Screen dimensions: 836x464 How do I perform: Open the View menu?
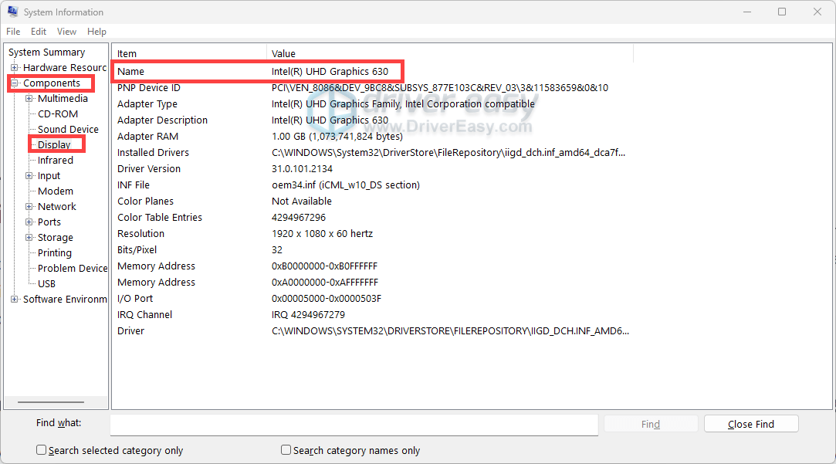(x=66, y=32)
